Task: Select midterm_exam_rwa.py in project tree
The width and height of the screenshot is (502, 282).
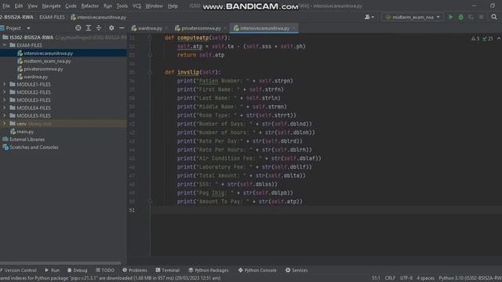Action: click(47, 61)
